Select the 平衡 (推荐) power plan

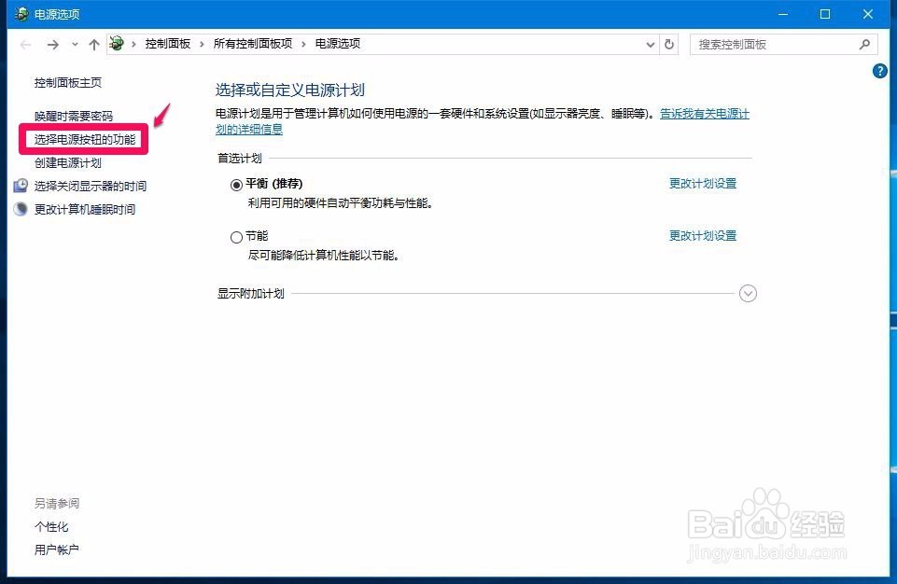[236, 185]
